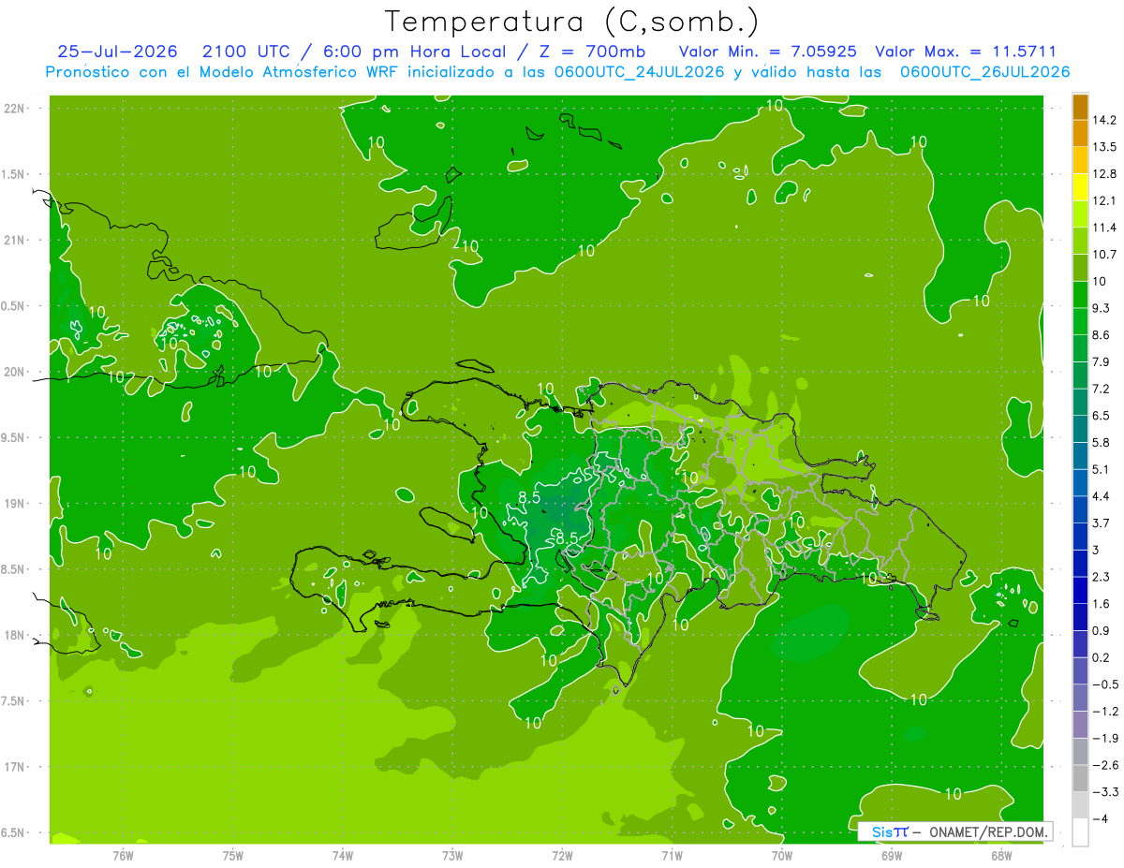Click the '21N' latitude axis label
Image resolution: width=1124 pixels, height=868 pixels.
pos(15,240)
